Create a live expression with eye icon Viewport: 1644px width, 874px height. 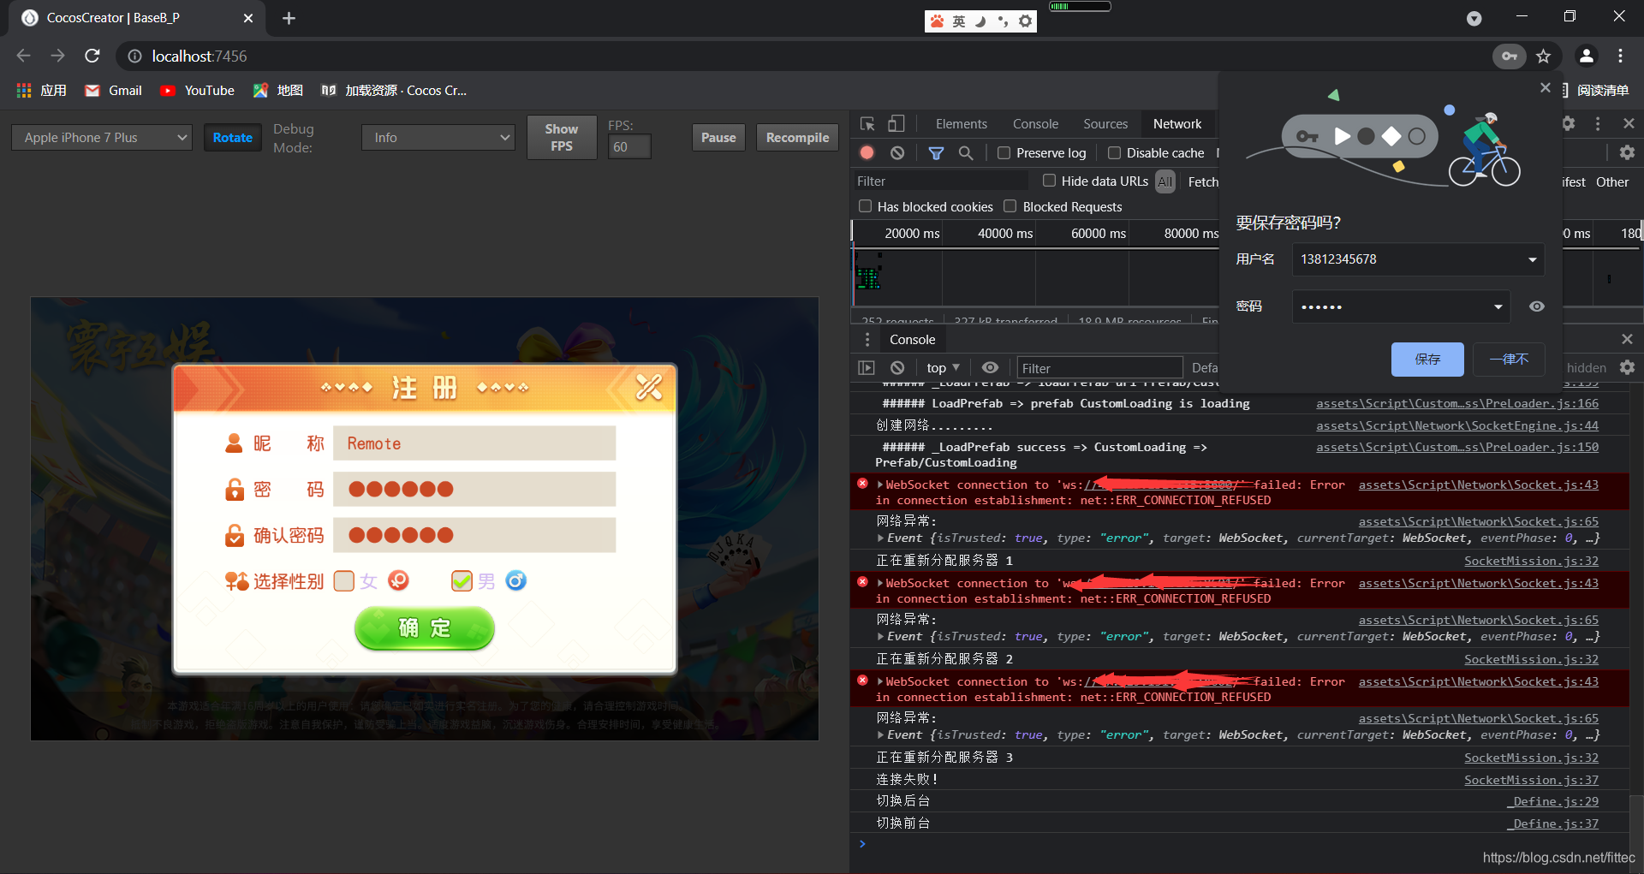pos(990,367)
